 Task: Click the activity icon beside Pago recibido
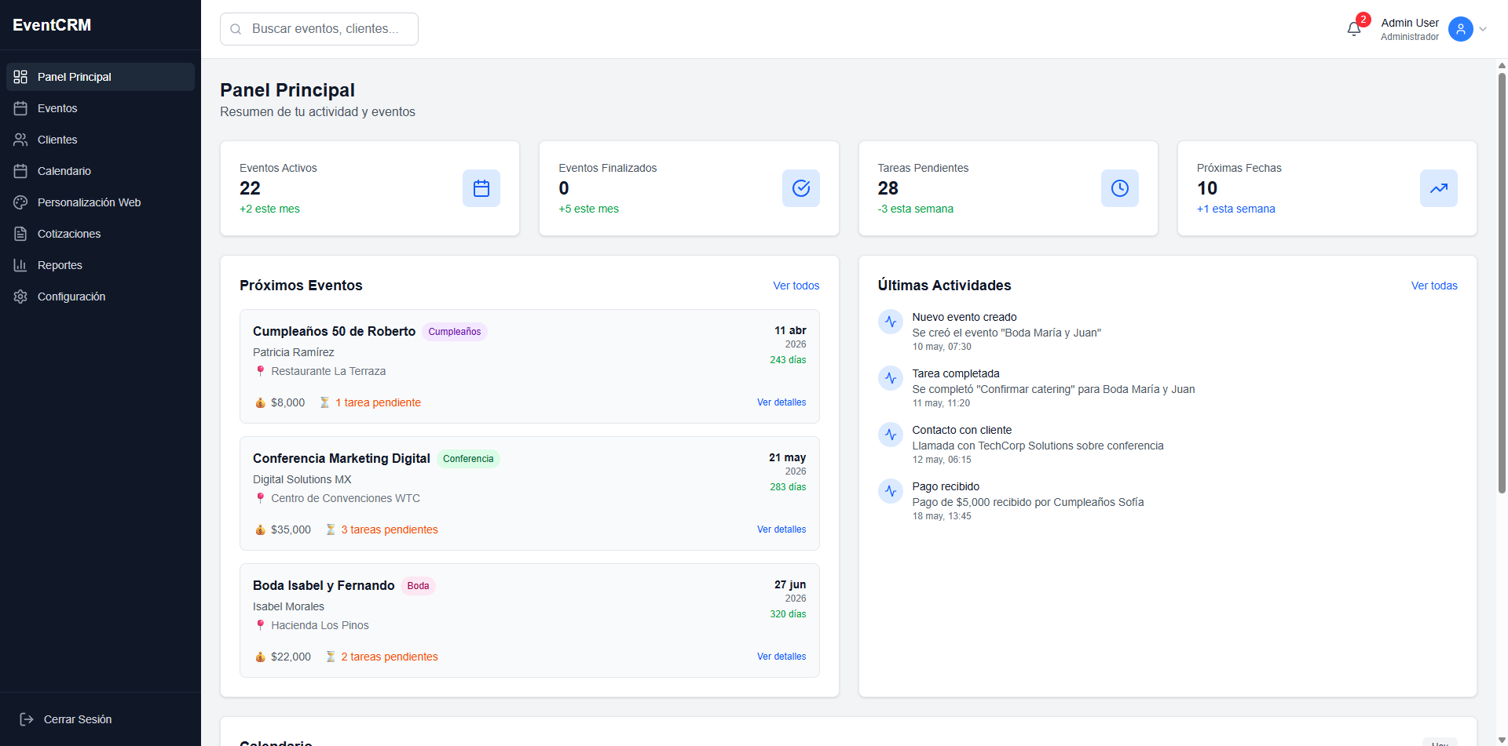point(890,491)
